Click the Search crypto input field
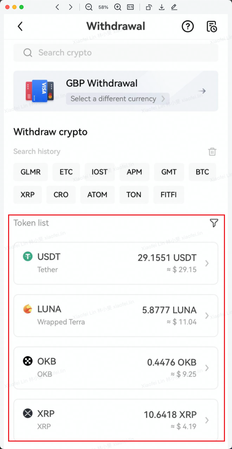Image resolution: width=232 pixels, height=449 pixels. (116, 53)
